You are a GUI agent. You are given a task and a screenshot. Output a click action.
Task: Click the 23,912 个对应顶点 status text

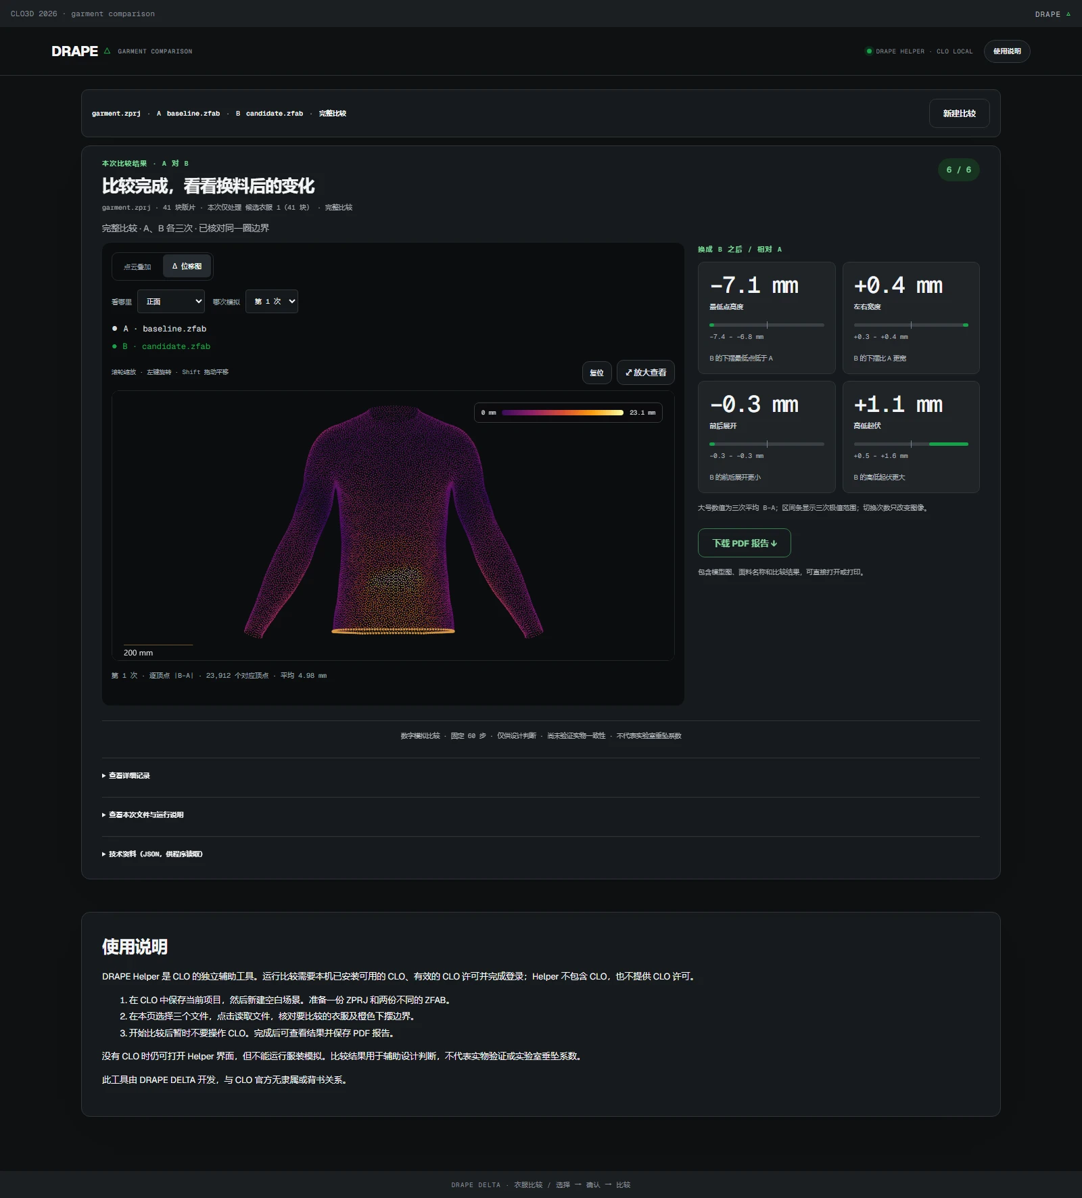pyautogui.click(x=237, y=676)
